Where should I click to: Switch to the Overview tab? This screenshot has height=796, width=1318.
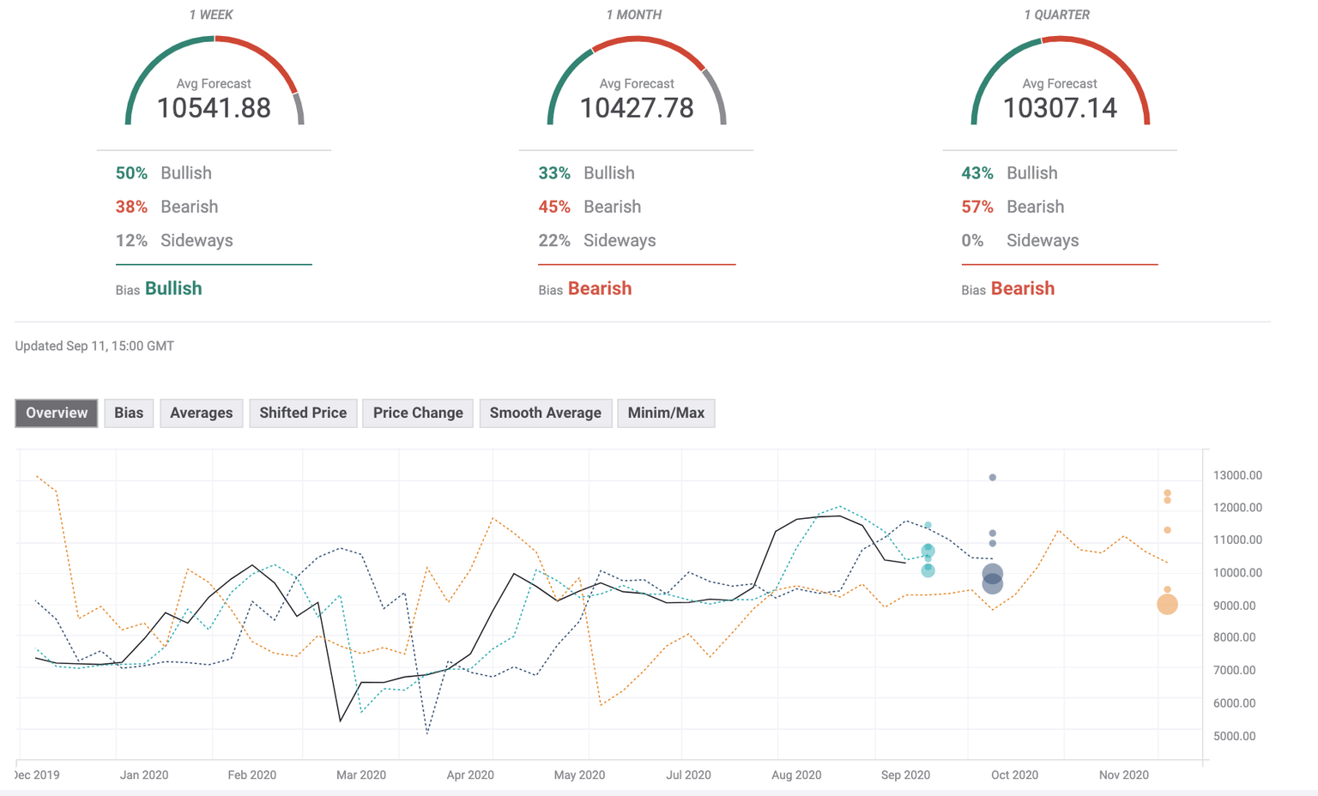point(57,413)
